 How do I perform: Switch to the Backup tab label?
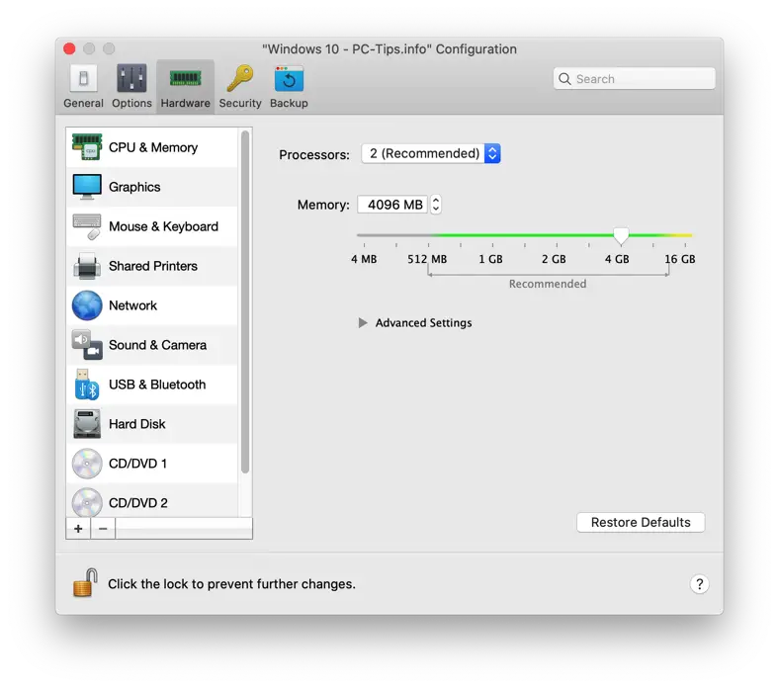point(289,103)
